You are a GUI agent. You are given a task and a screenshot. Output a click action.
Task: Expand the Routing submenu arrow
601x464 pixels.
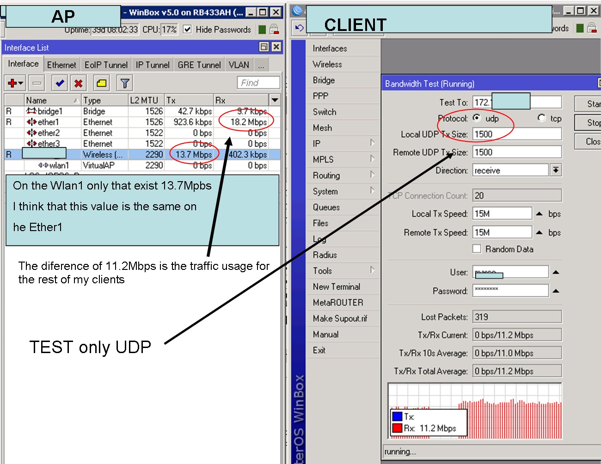(x=372, y=175)
